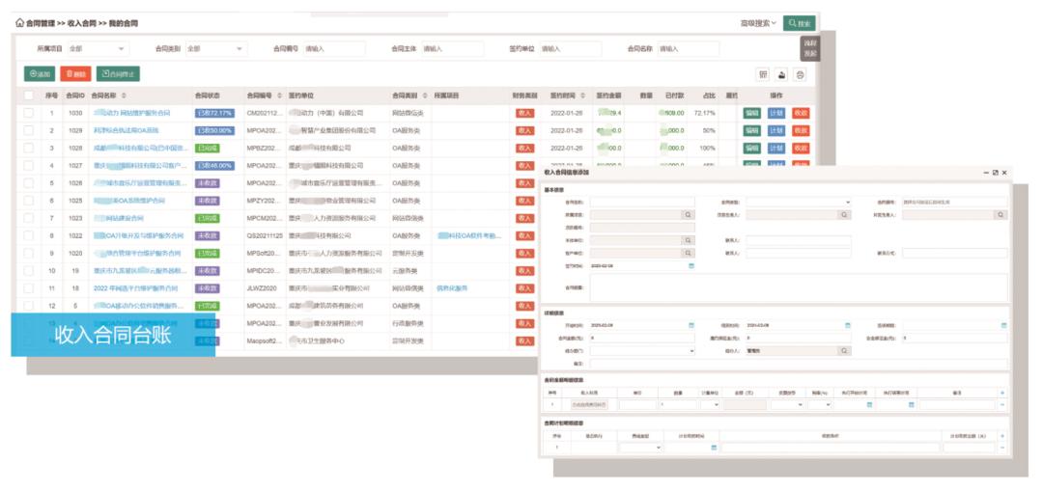The height and width of the screenshot is (490, 1043).
Task: Open the 合同类别 filter dropdown
Action: [240, 48]
